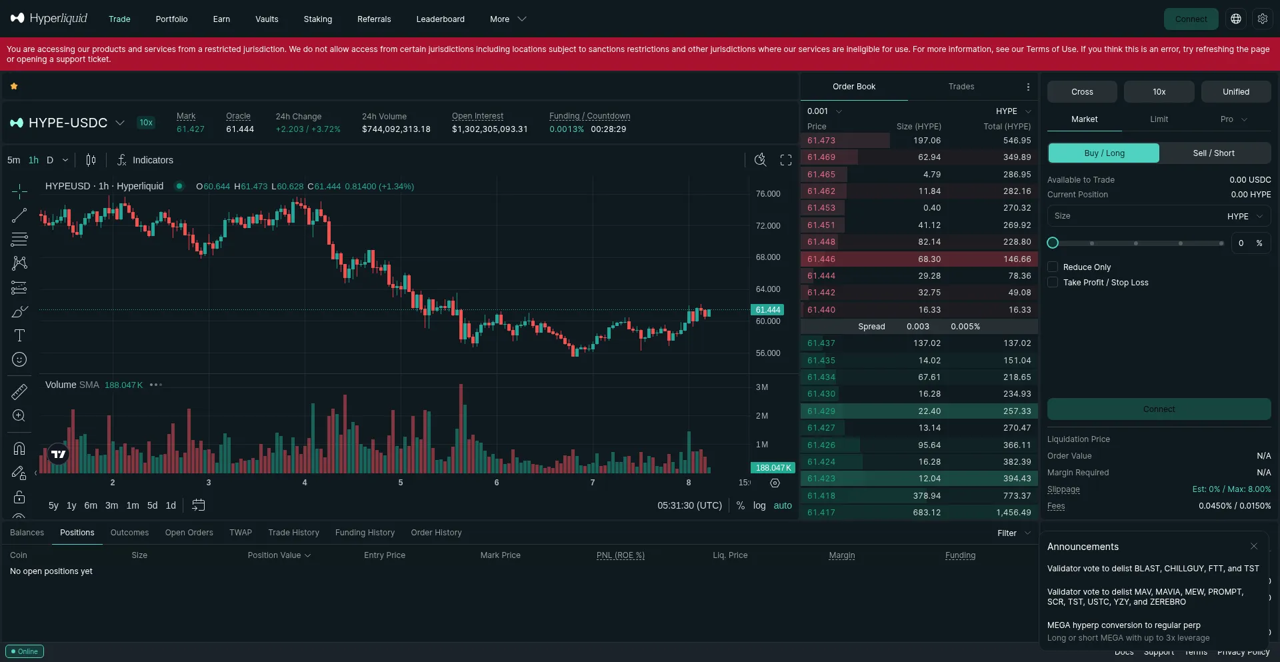Image resolution: width=1280 pixels, height=662 pixels.
Task: Select the forecasting and measurement tool
Action: click(19, 287)
